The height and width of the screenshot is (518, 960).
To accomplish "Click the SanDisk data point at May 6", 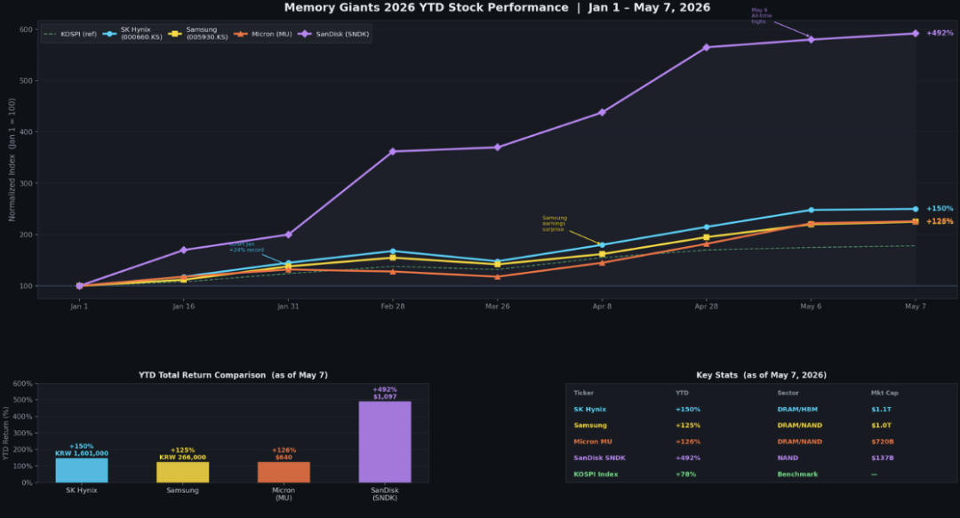I will point(811,39).
